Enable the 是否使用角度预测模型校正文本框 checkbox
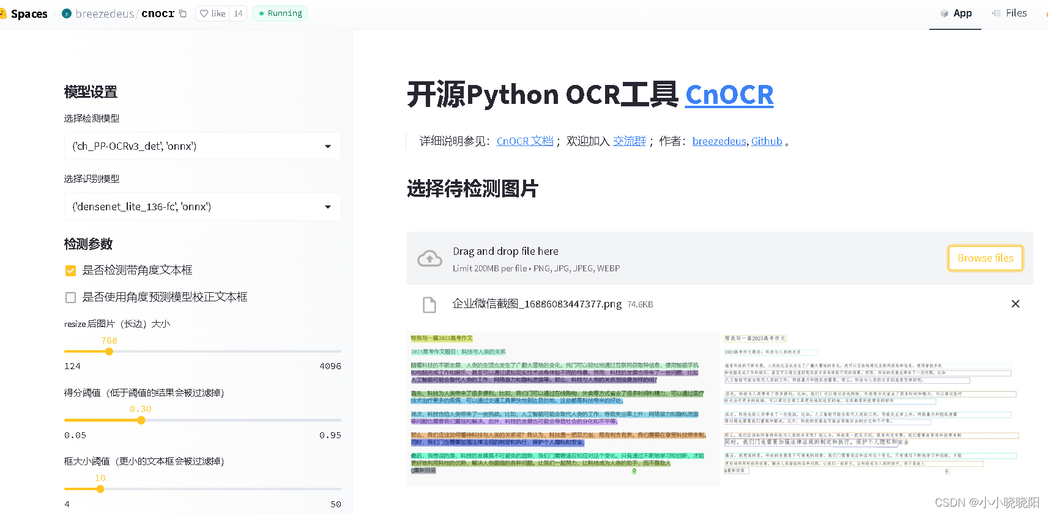Screen dimensions: 1048x514 [70, 298]
